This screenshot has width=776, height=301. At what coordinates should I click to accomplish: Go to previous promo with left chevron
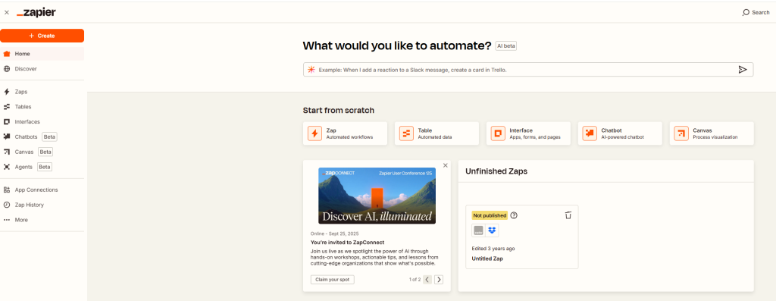click(427, 280)
